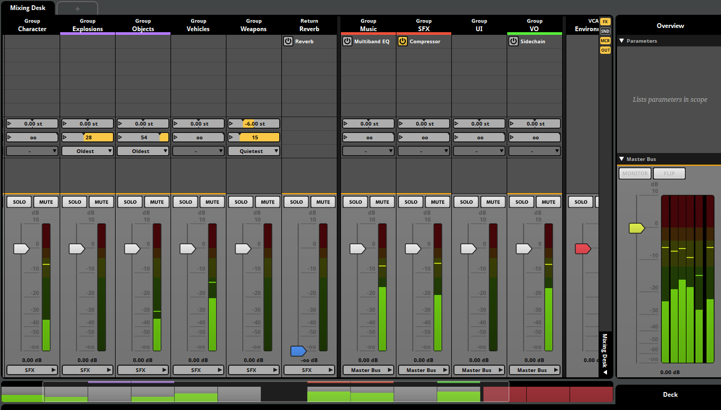The image size is (721, 410).
Task: Select the OUT output view icon
Action: tap(605, 50)
